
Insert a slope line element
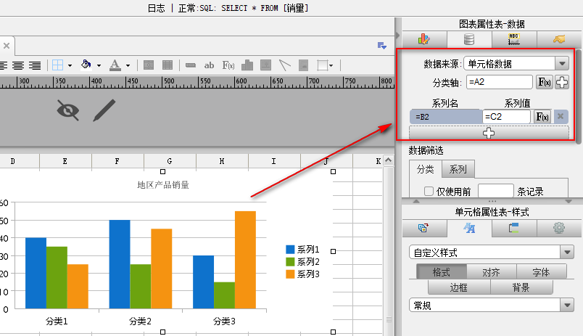285,65
